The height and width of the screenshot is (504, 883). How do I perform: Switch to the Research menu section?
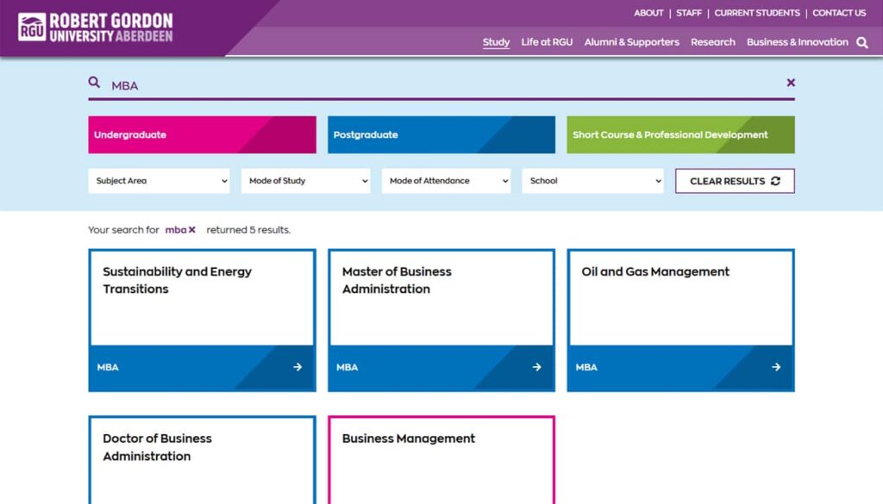712,42
